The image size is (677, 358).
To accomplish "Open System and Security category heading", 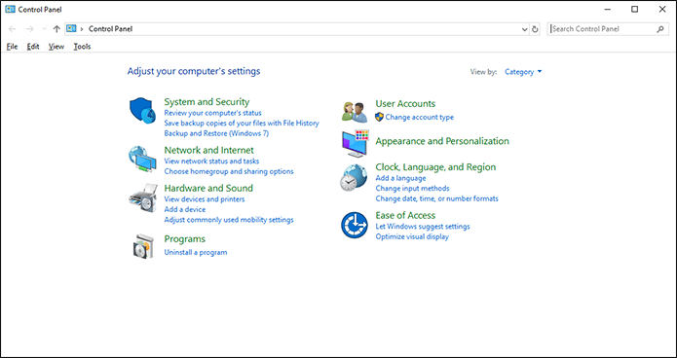I will click(x=207, y=102).
